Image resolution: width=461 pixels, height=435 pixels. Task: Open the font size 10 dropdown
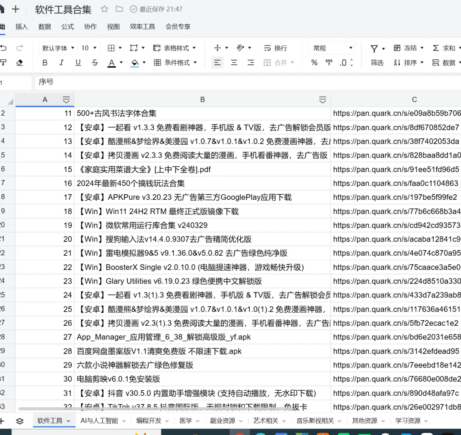[89, 48]
